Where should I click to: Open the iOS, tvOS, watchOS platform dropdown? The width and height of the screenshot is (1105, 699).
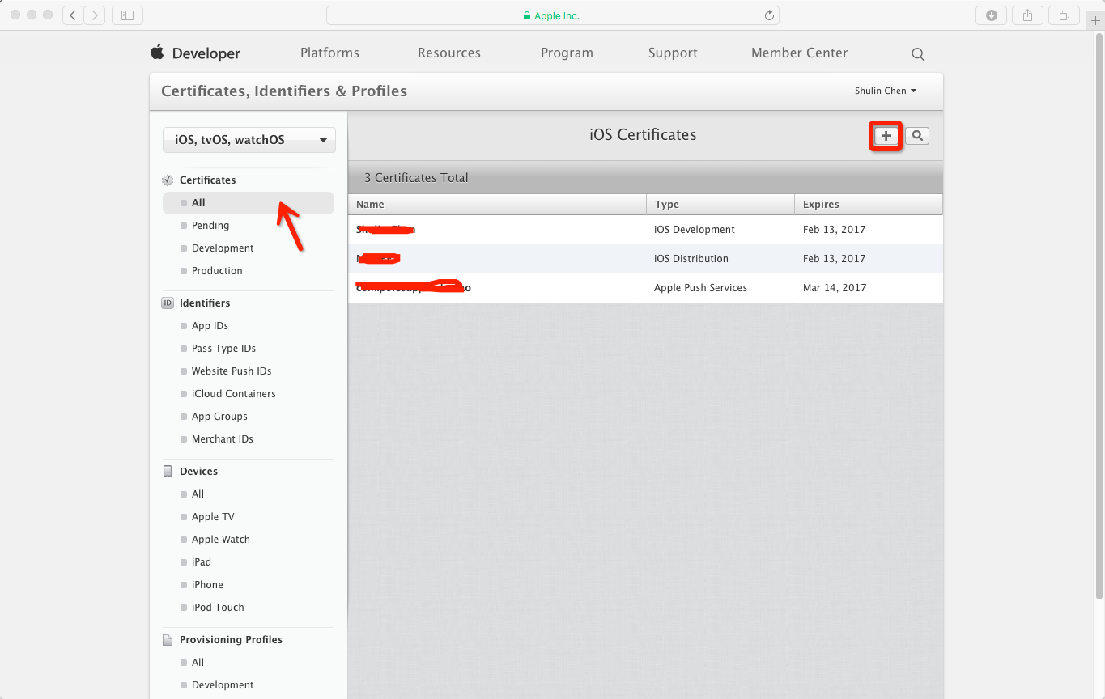pyautogui.click(x=249, y=140)
